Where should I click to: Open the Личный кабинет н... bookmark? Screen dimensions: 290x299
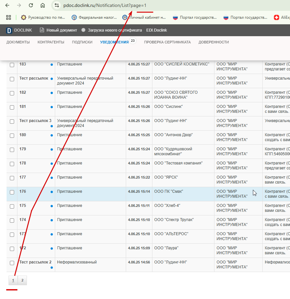[x=144, y=17]
